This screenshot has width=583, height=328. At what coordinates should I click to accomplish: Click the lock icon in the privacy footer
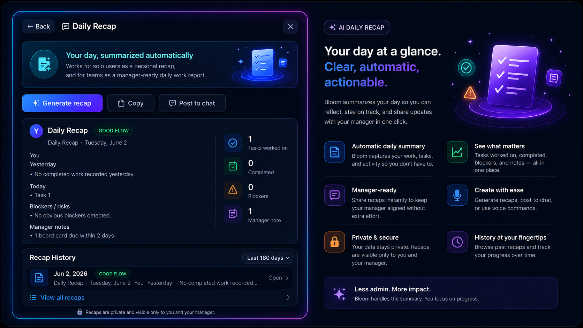[x=80, y=312]
